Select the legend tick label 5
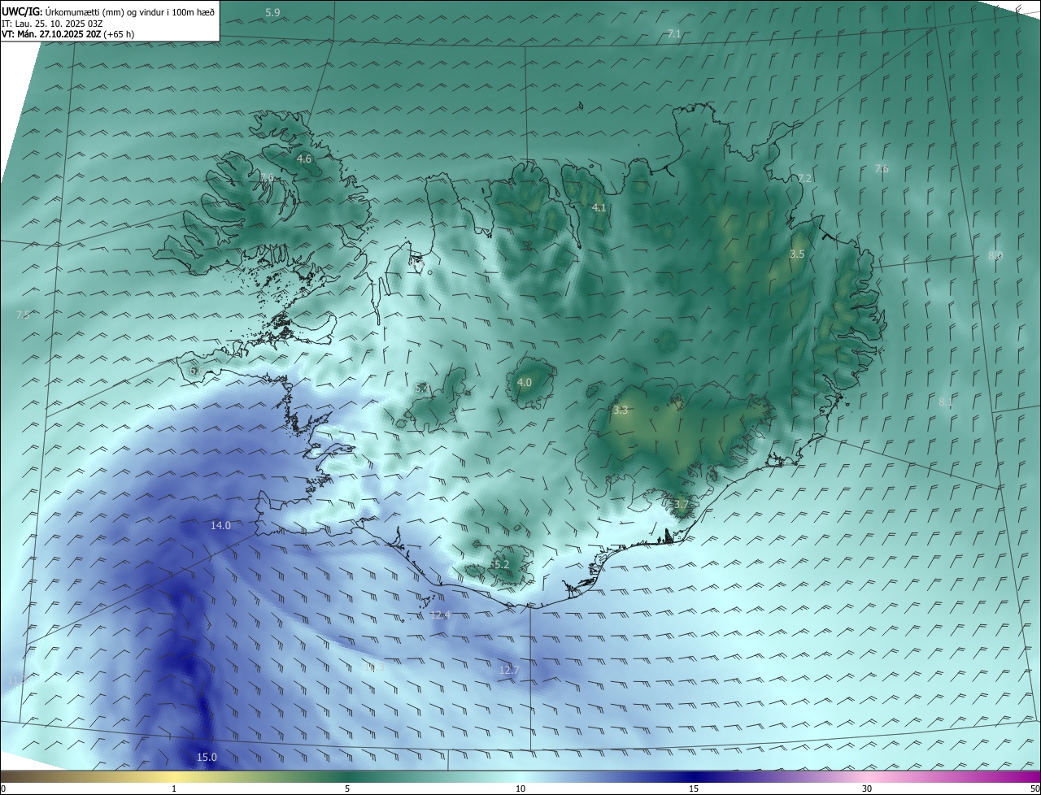Viewport: 1041px width, 795px height. coord(347,788)
